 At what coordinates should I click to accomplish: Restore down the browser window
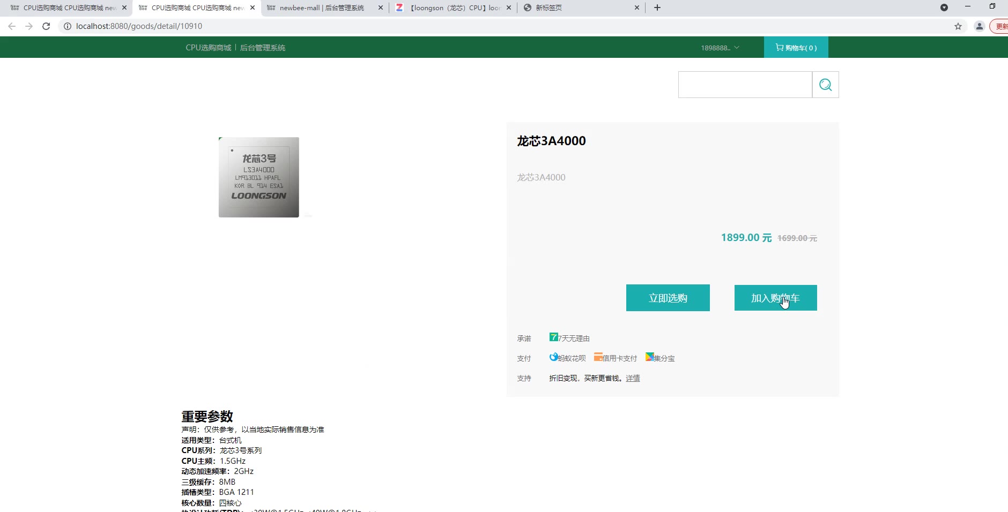click(992, 6)
